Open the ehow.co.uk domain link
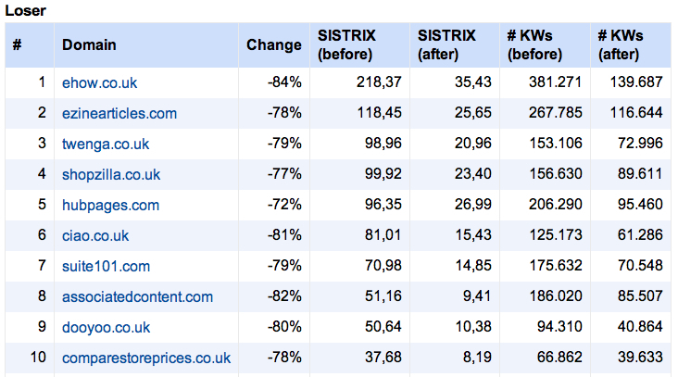 [99, 82]
